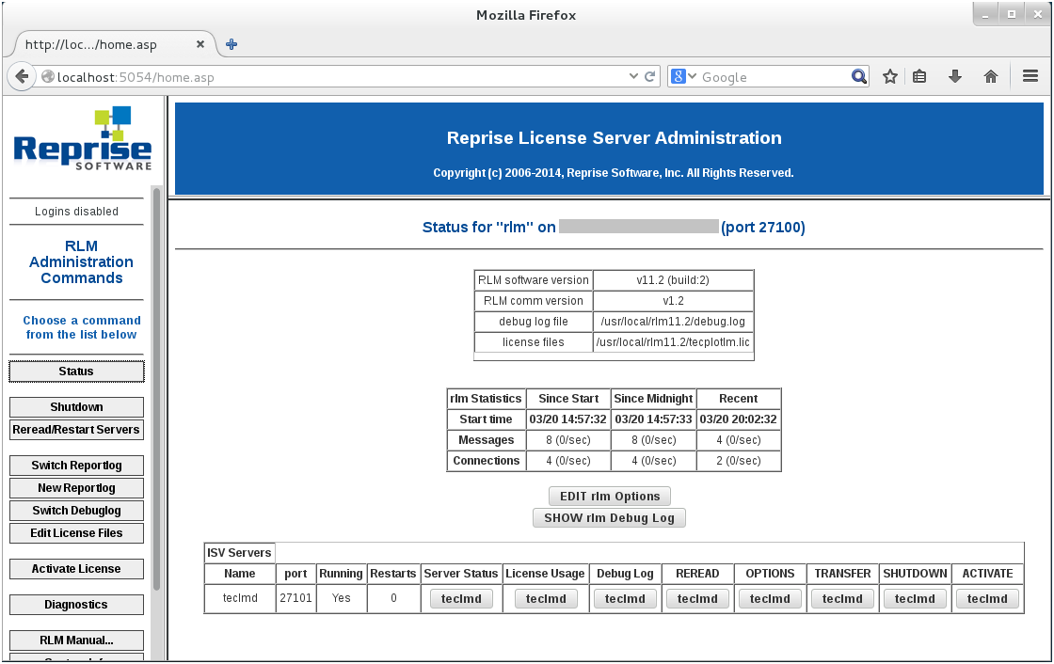1054x664 pixels.
Task: Open teclmd License Usage
Action: (x=546, y=599)
